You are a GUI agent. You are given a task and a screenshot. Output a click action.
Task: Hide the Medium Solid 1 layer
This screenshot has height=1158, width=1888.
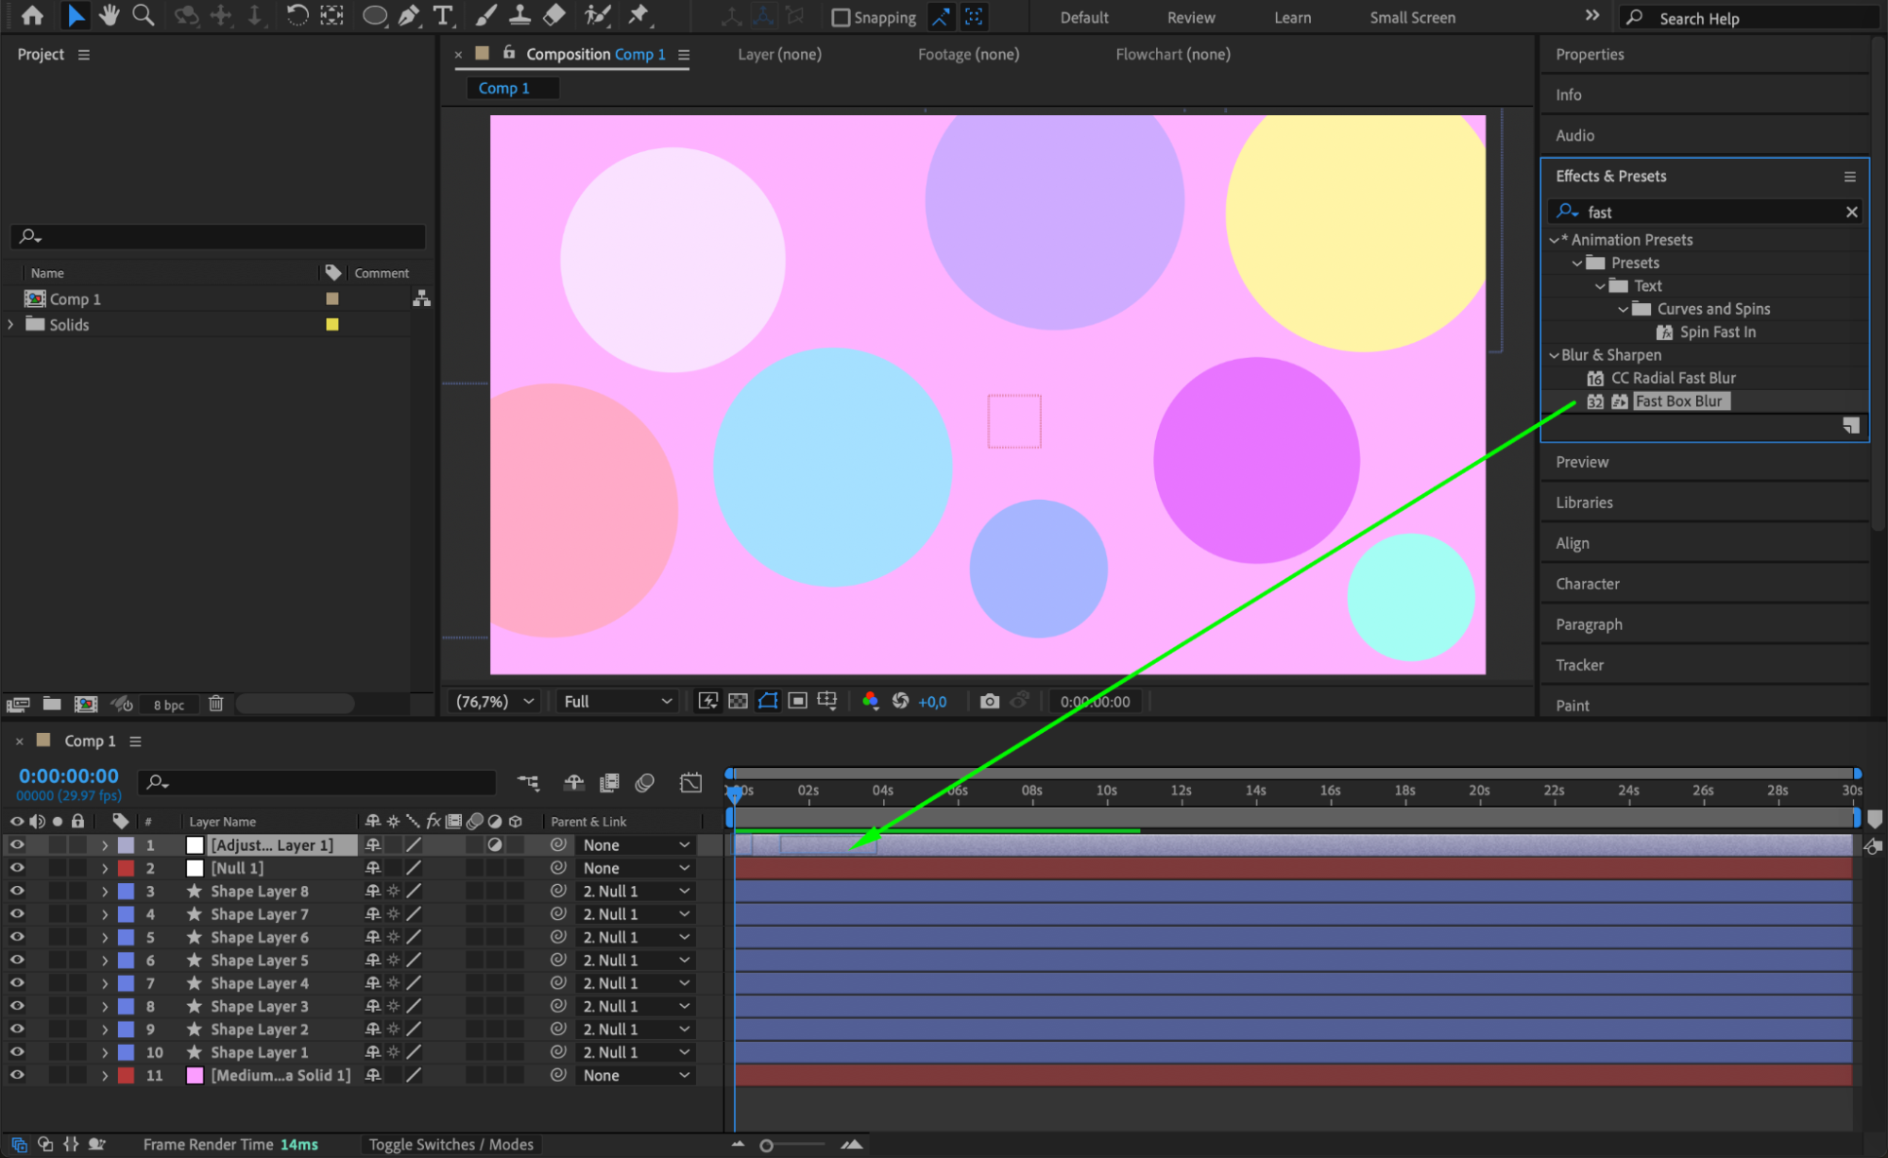click(x=17, y=1075)
